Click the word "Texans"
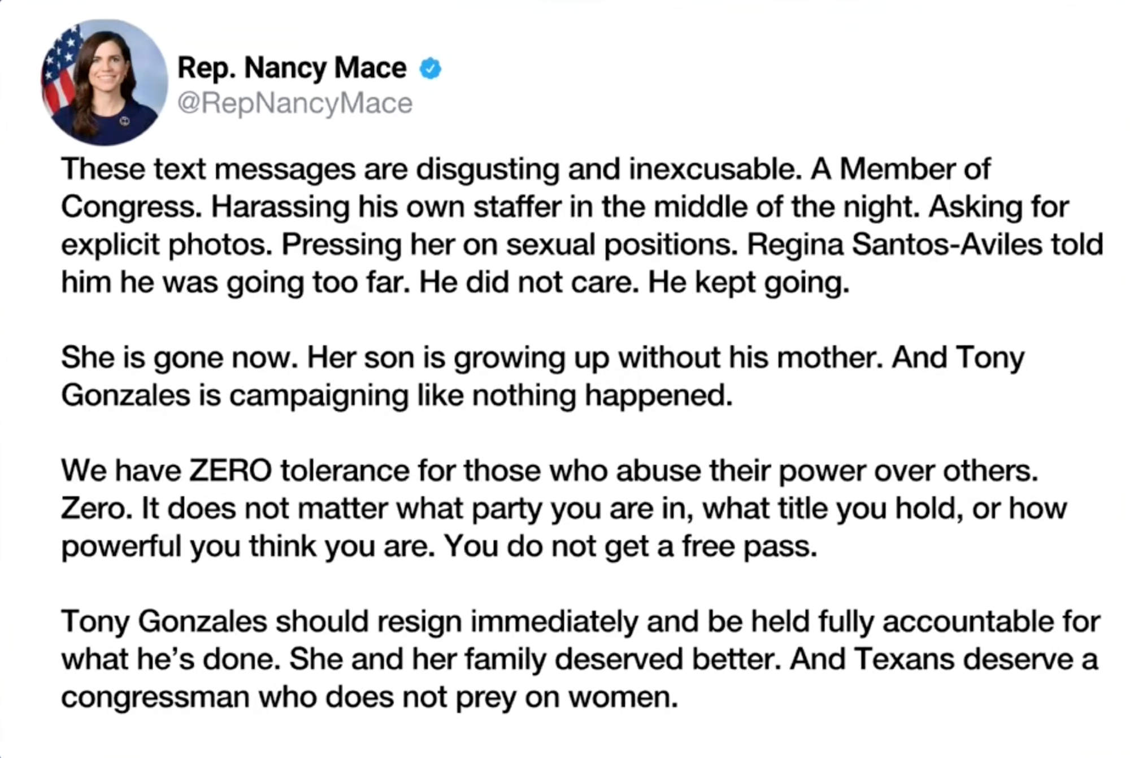 click(x=904, y=659)
